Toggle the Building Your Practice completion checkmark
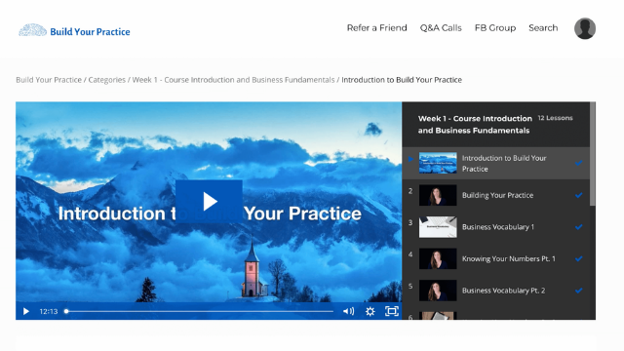Viewport: 624px width, 351px height. pyautogui.click(x=578, y=195)
